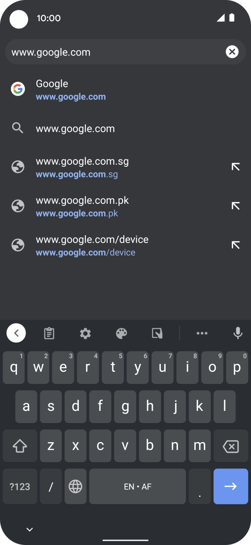This screenshot has width=251, height=545.
Task: Collapse the Gboard toolbar with the left chevron
Action: tap(16, 333)
